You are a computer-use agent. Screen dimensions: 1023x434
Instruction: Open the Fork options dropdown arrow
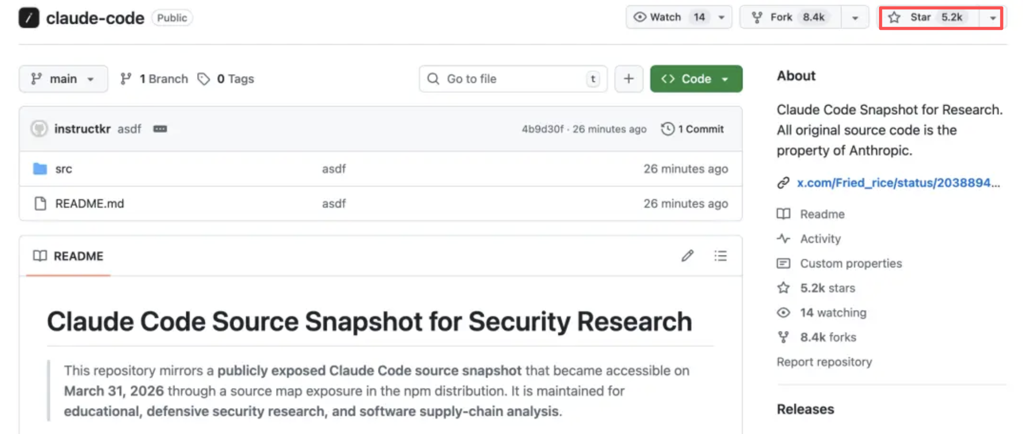(x=855, y=18)
